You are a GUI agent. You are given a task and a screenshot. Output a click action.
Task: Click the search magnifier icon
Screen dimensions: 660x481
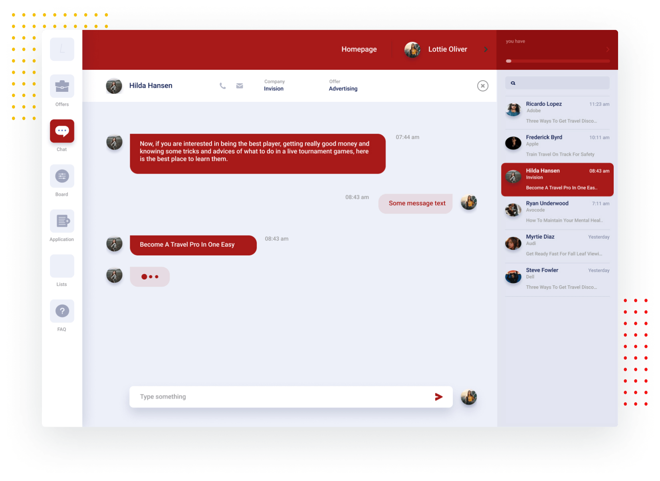(513, 83)
